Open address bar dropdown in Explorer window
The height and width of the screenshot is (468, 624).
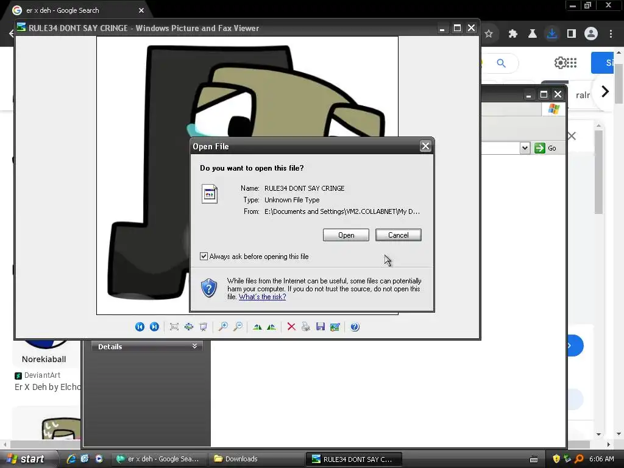[525, 148]
